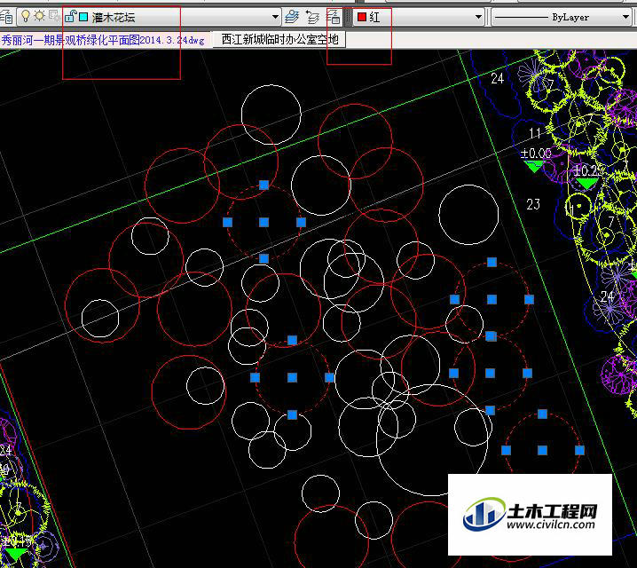Click the linetype dropdown arrow
The width and height of the screenshot is (637, 568).
(625, 17)
